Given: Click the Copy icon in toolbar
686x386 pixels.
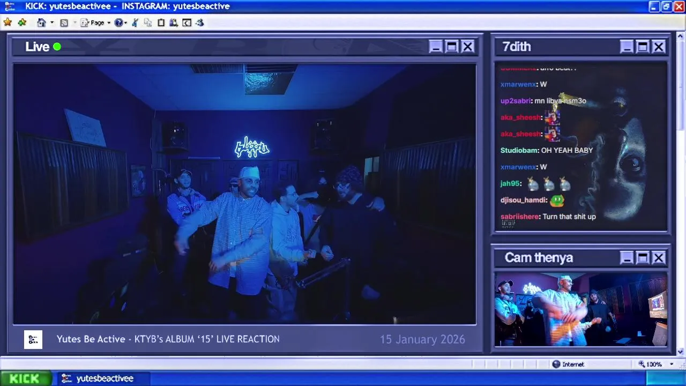Looking at the screenshot, I should 148,23.
